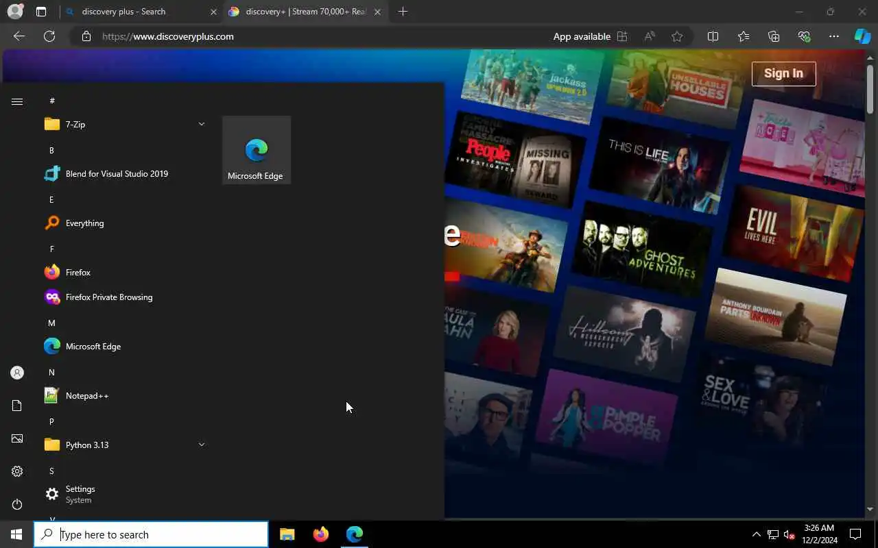Click the Sign In button

(783, 73)
